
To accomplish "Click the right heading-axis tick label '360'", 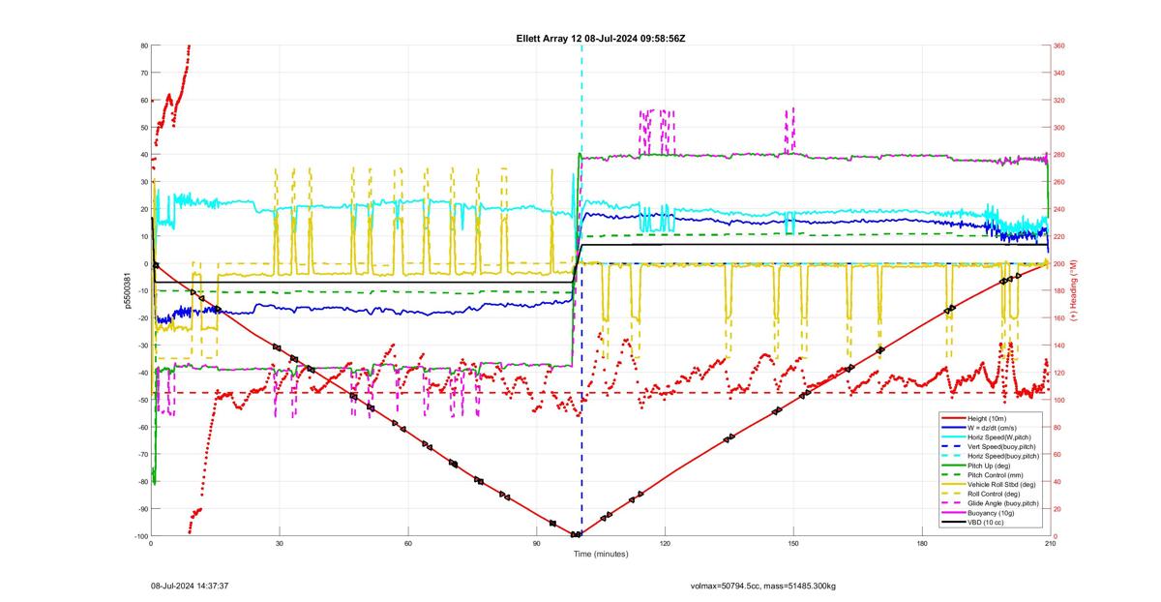I will point(1059,45).
